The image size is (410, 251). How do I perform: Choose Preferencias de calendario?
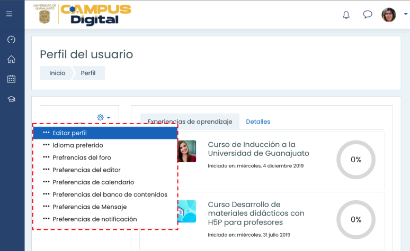pos(105,182)
